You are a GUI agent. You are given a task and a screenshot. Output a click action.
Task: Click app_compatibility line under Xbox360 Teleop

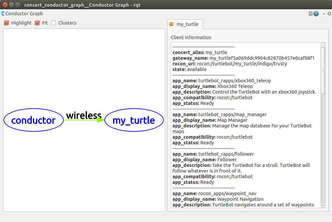point(212,98)
